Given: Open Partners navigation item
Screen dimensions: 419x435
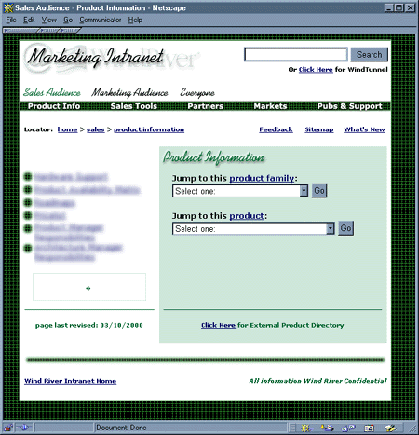Looking at the screenshot, I should [206, 106].
